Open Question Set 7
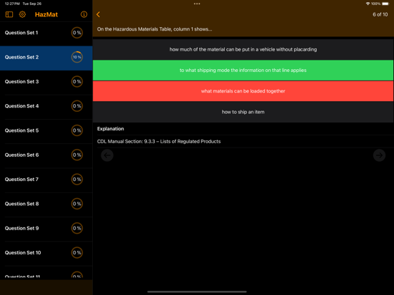The width and height of the screenshot is (394, 295). [46, 180]
